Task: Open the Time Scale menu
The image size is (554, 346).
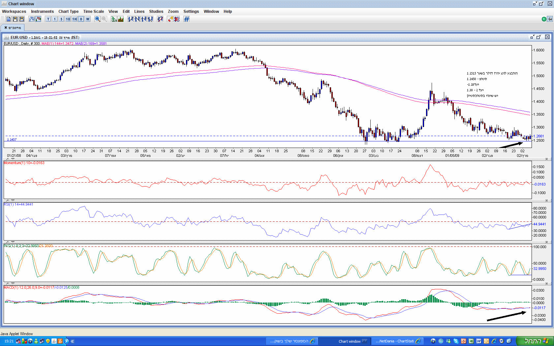Action: coord(93,12)
